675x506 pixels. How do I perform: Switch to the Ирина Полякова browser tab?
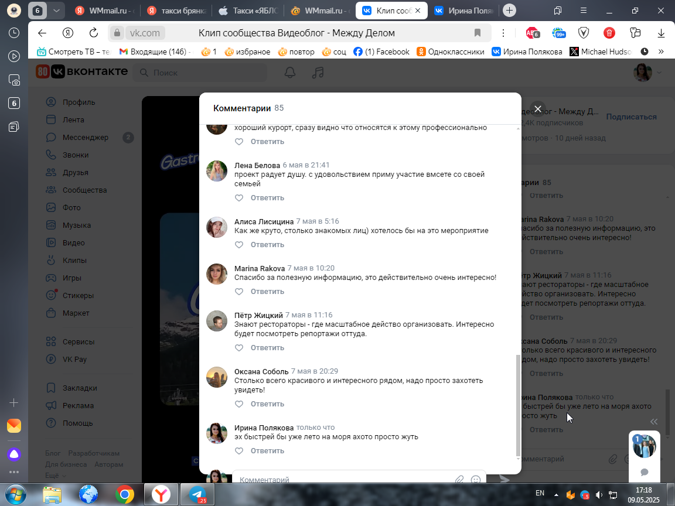464,11
